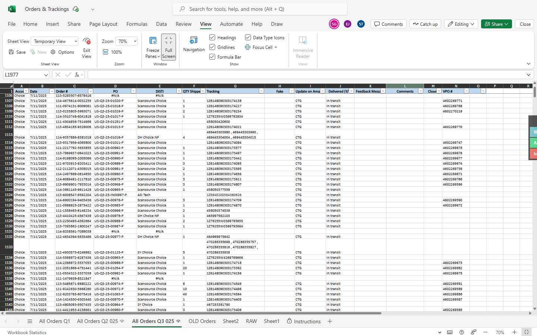Image resolution: width=537 pixels, height=336 pixels.
Task: Select column L header
Action: coord(405,86)
